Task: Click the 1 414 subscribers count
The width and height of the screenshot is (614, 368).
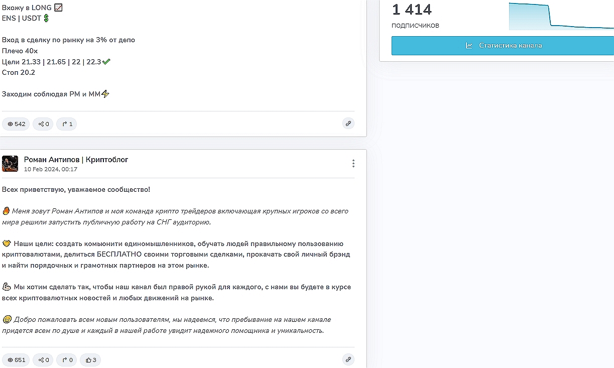Action: [412, 10]
